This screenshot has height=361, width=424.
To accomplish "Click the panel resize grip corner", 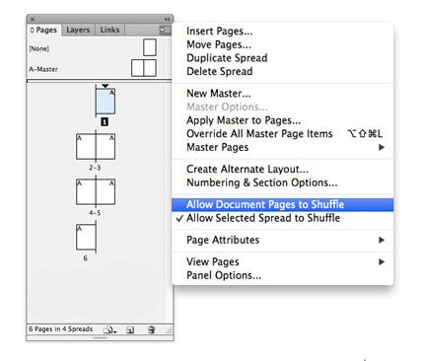I will (x=169, y=329).
